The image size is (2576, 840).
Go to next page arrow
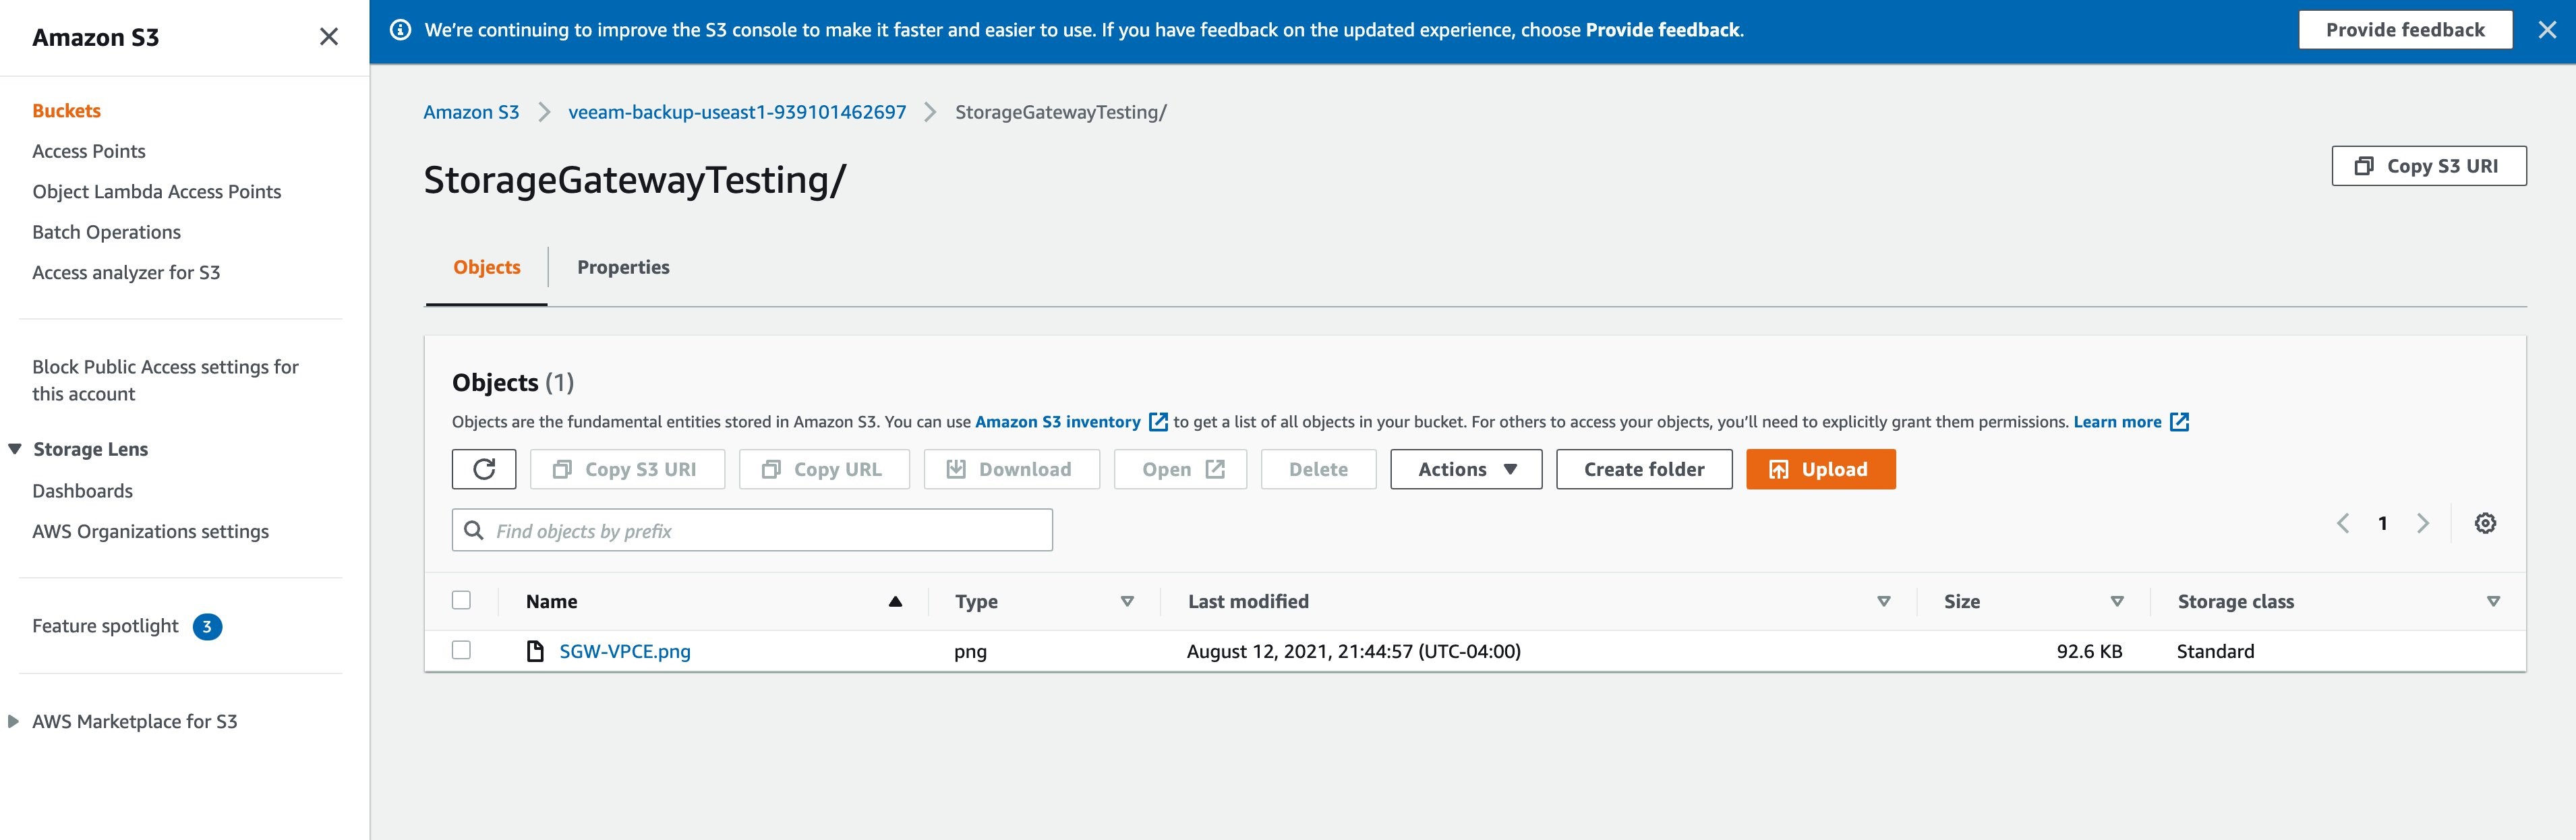pyautogui.click(x=2423, y=523)
